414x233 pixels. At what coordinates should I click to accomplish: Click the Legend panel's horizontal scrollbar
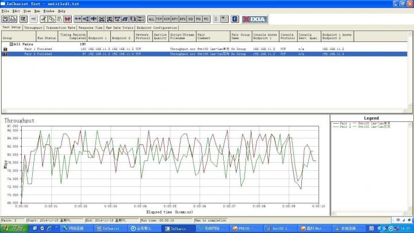coord(370,213)
